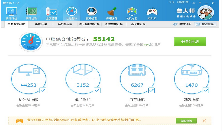Click the 处理器性能 CPU monitor icon
Screen dimensions: 222x131
click(x=29, y=70)
